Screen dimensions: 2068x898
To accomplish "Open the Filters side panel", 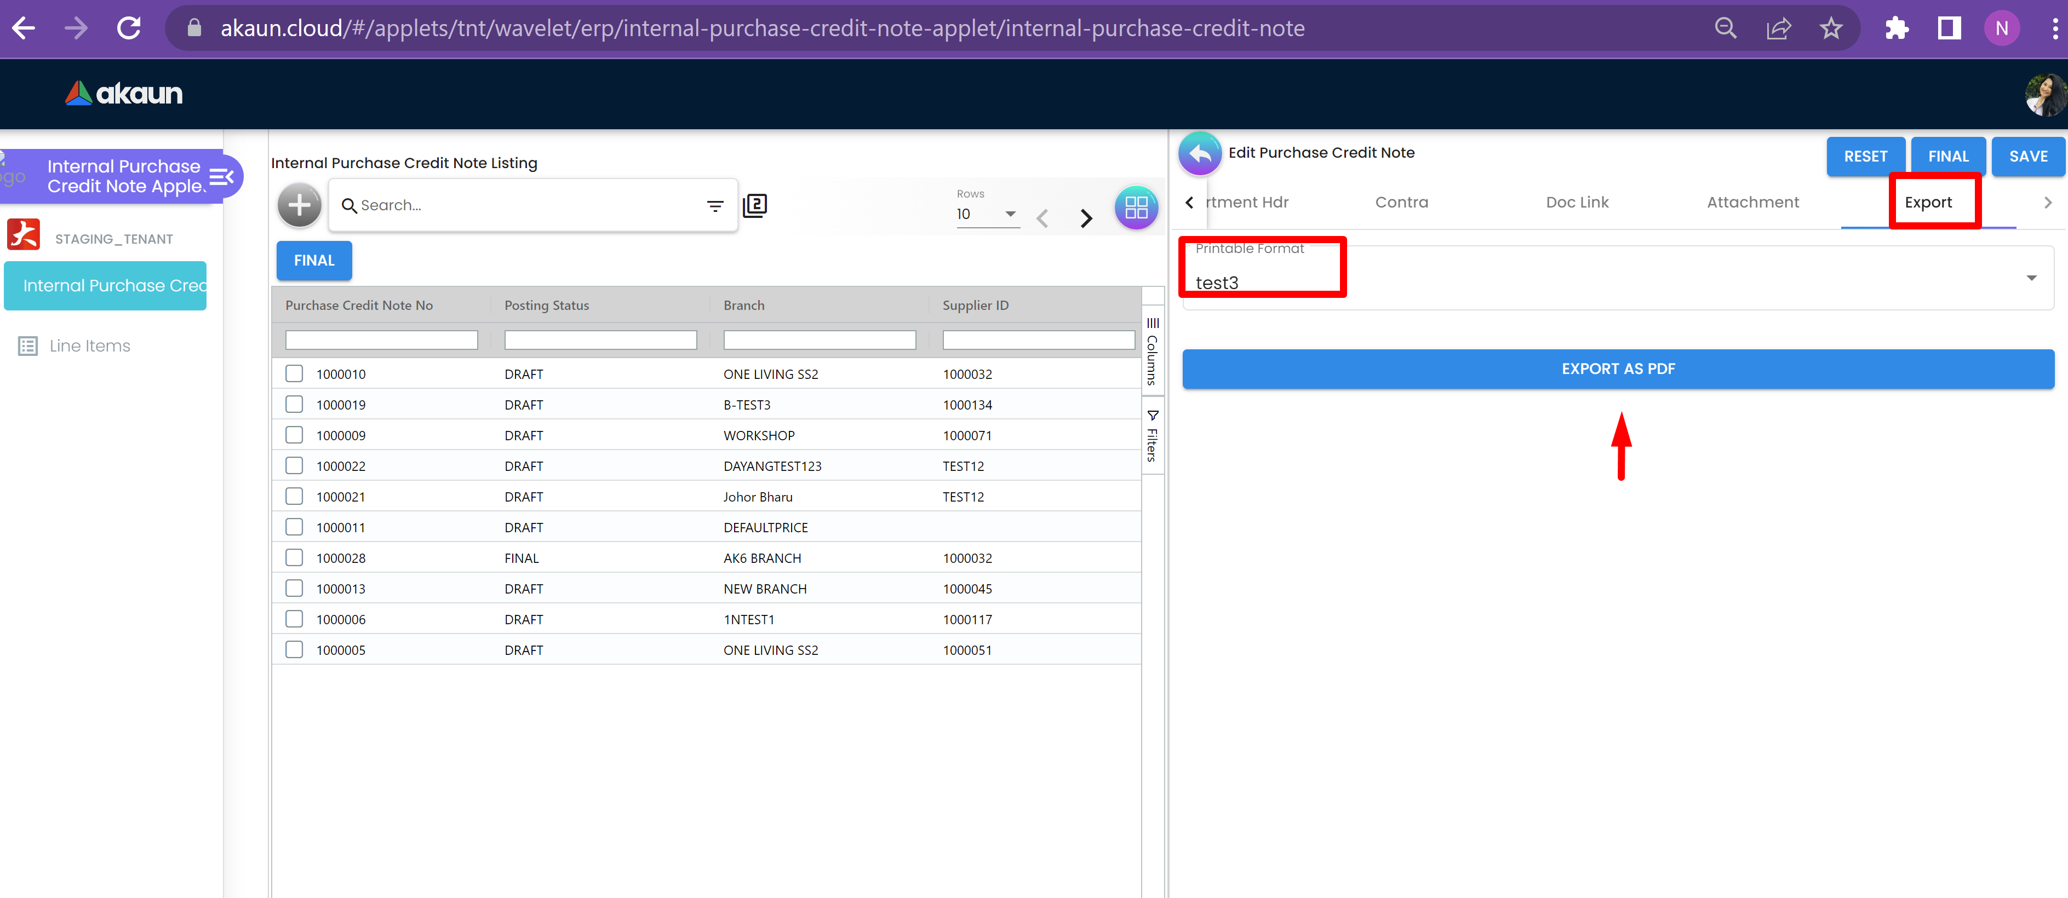I will click(1152, 436).
